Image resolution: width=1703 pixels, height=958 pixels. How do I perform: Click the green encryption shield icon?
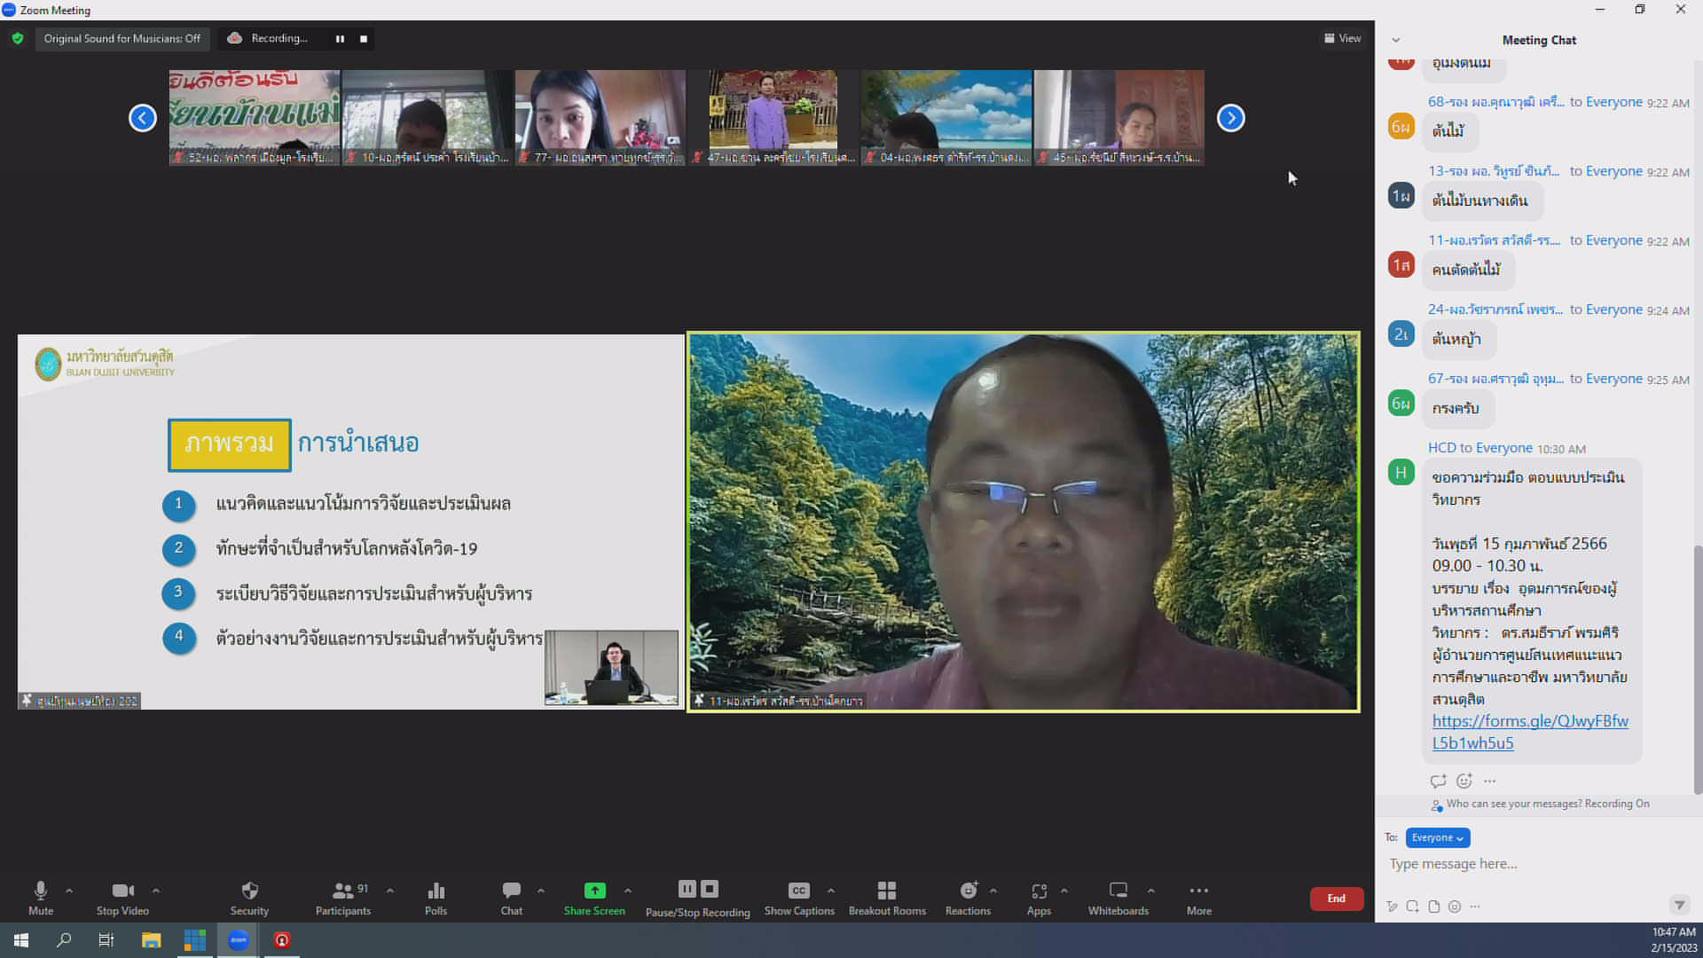coord(18,38)
